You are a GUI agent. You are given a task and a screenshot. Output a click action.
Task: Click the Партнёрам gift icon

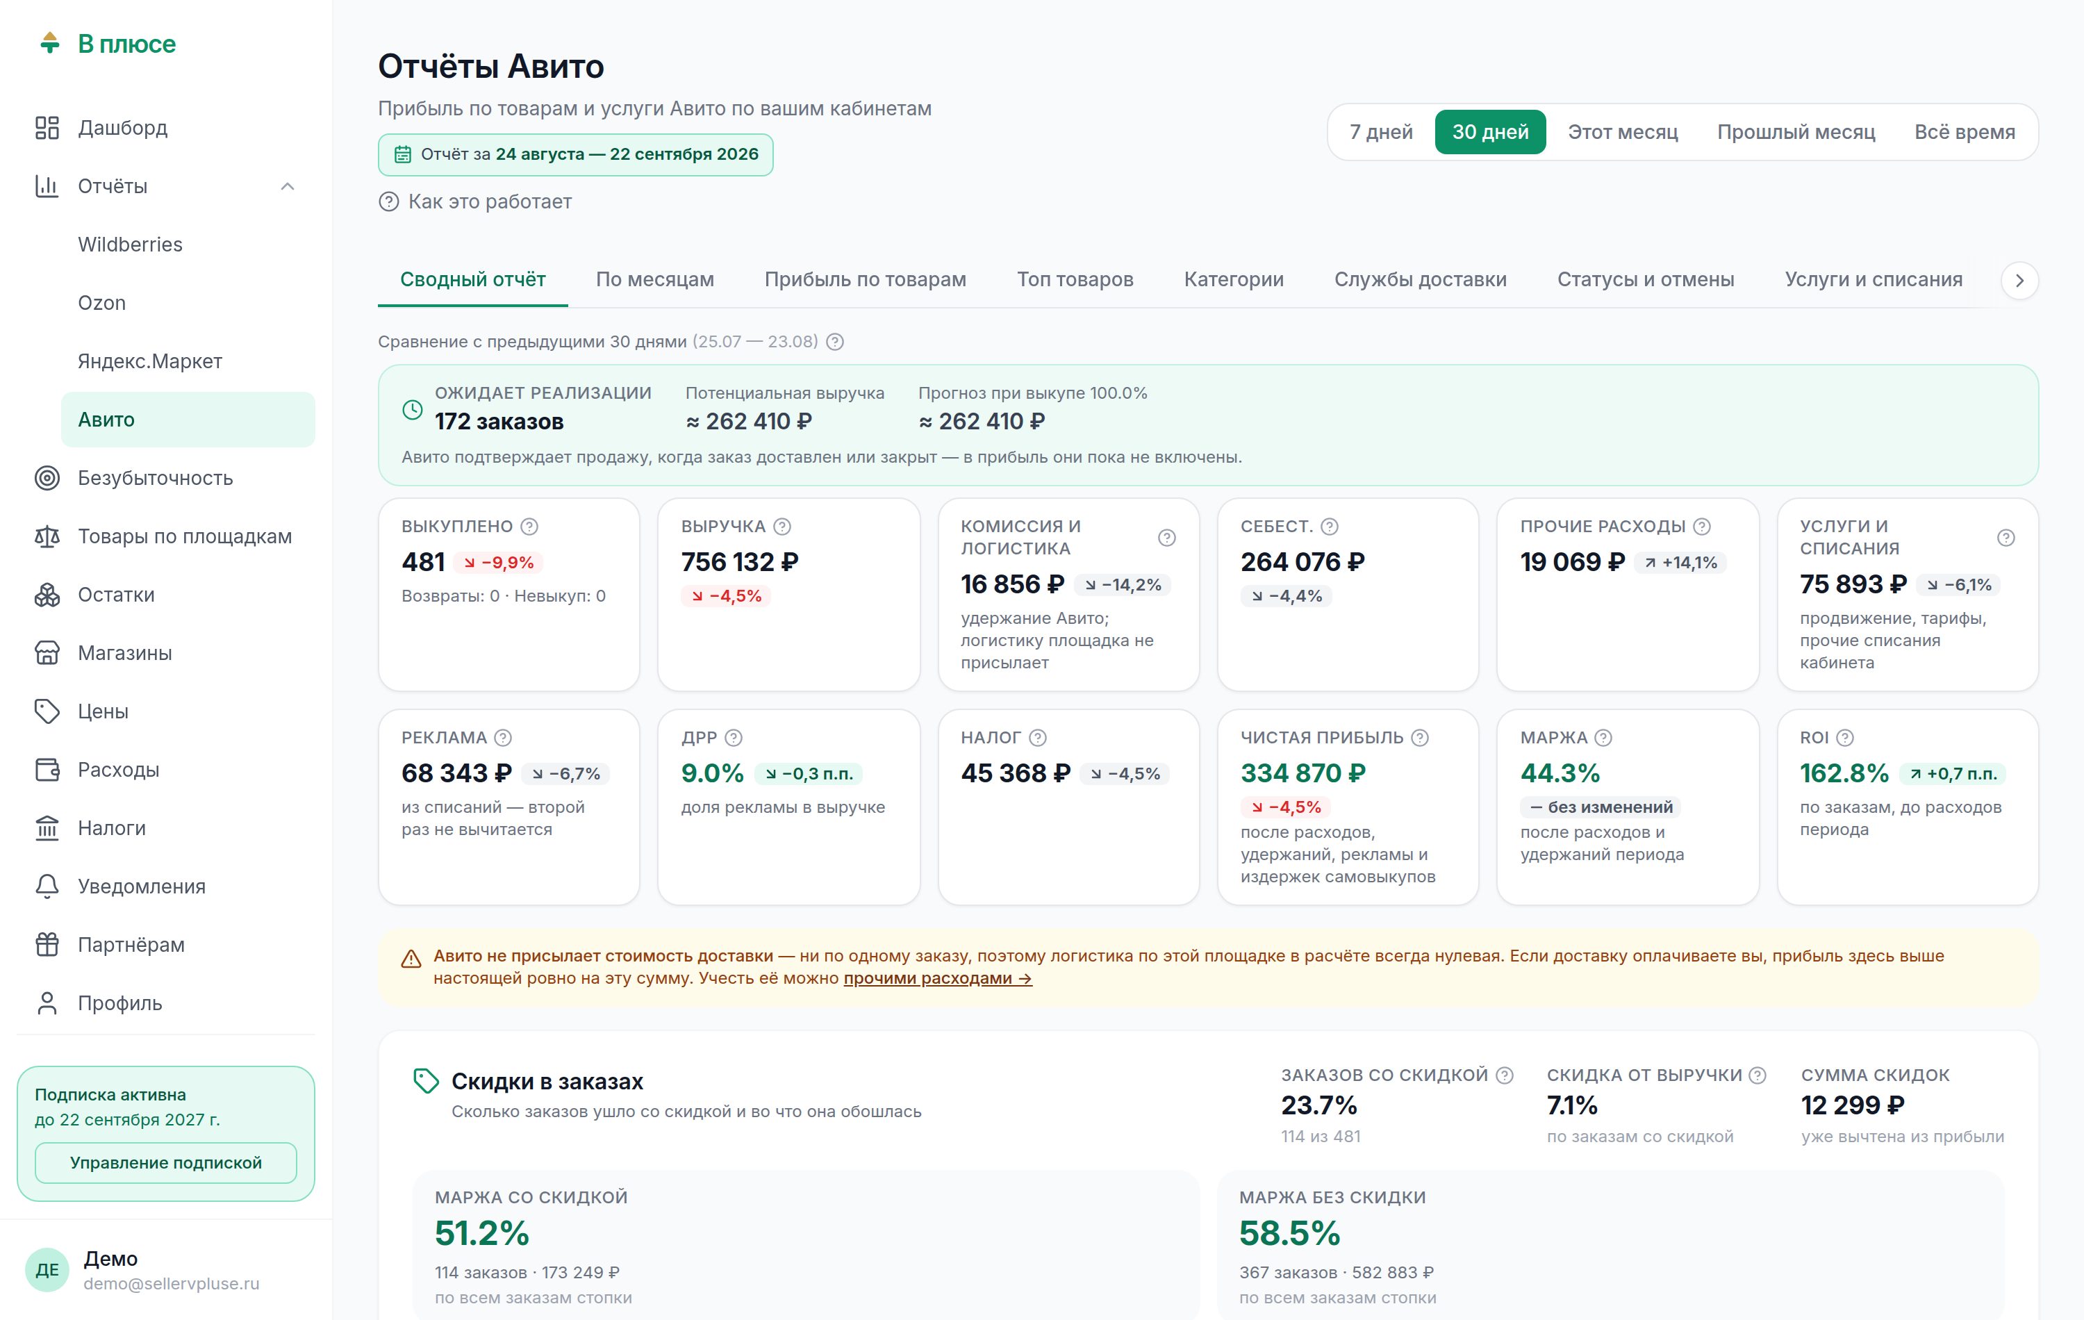pyautogui.click(x=47, y=944)
